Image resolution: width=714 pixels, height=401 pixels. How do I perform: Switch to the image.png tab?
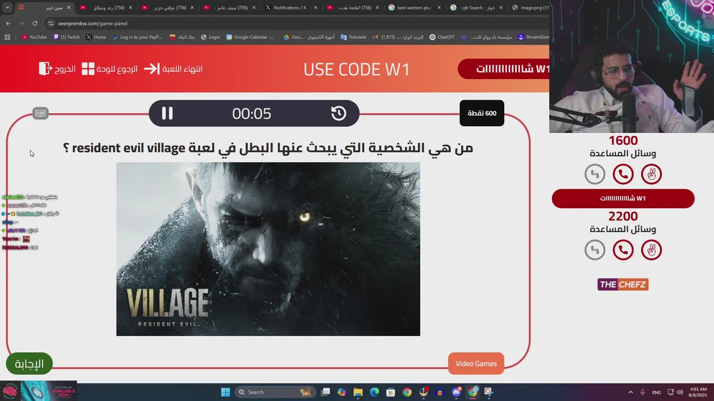point(528,8)
